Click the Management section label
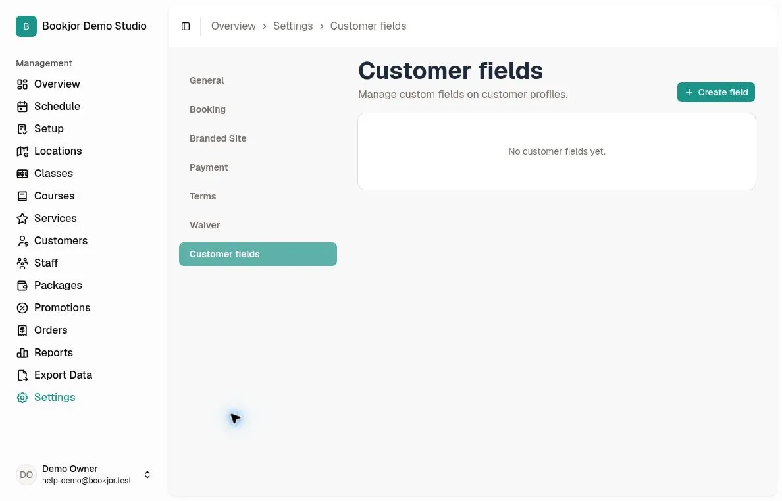 coord(44,63)
